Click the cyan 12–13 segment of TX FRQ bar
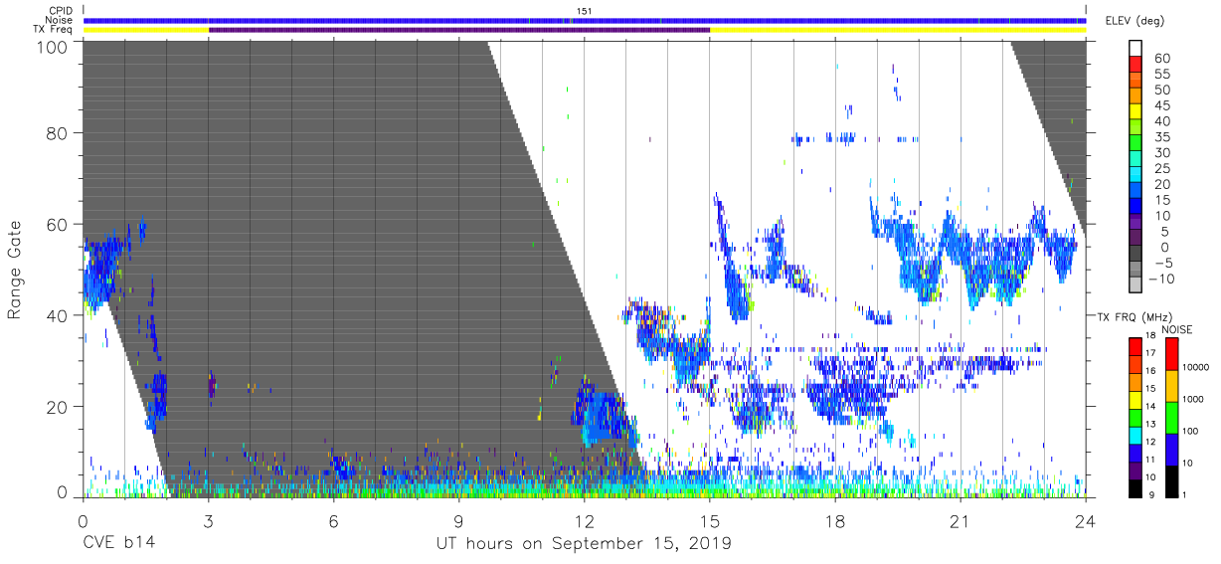Image resolution: width=1221 pixels, height=564 pixels. click(x=1136, y=436)
